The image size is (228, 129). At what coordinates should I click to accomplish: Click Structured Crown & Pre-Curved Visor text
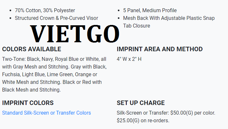tap(57, 18)
